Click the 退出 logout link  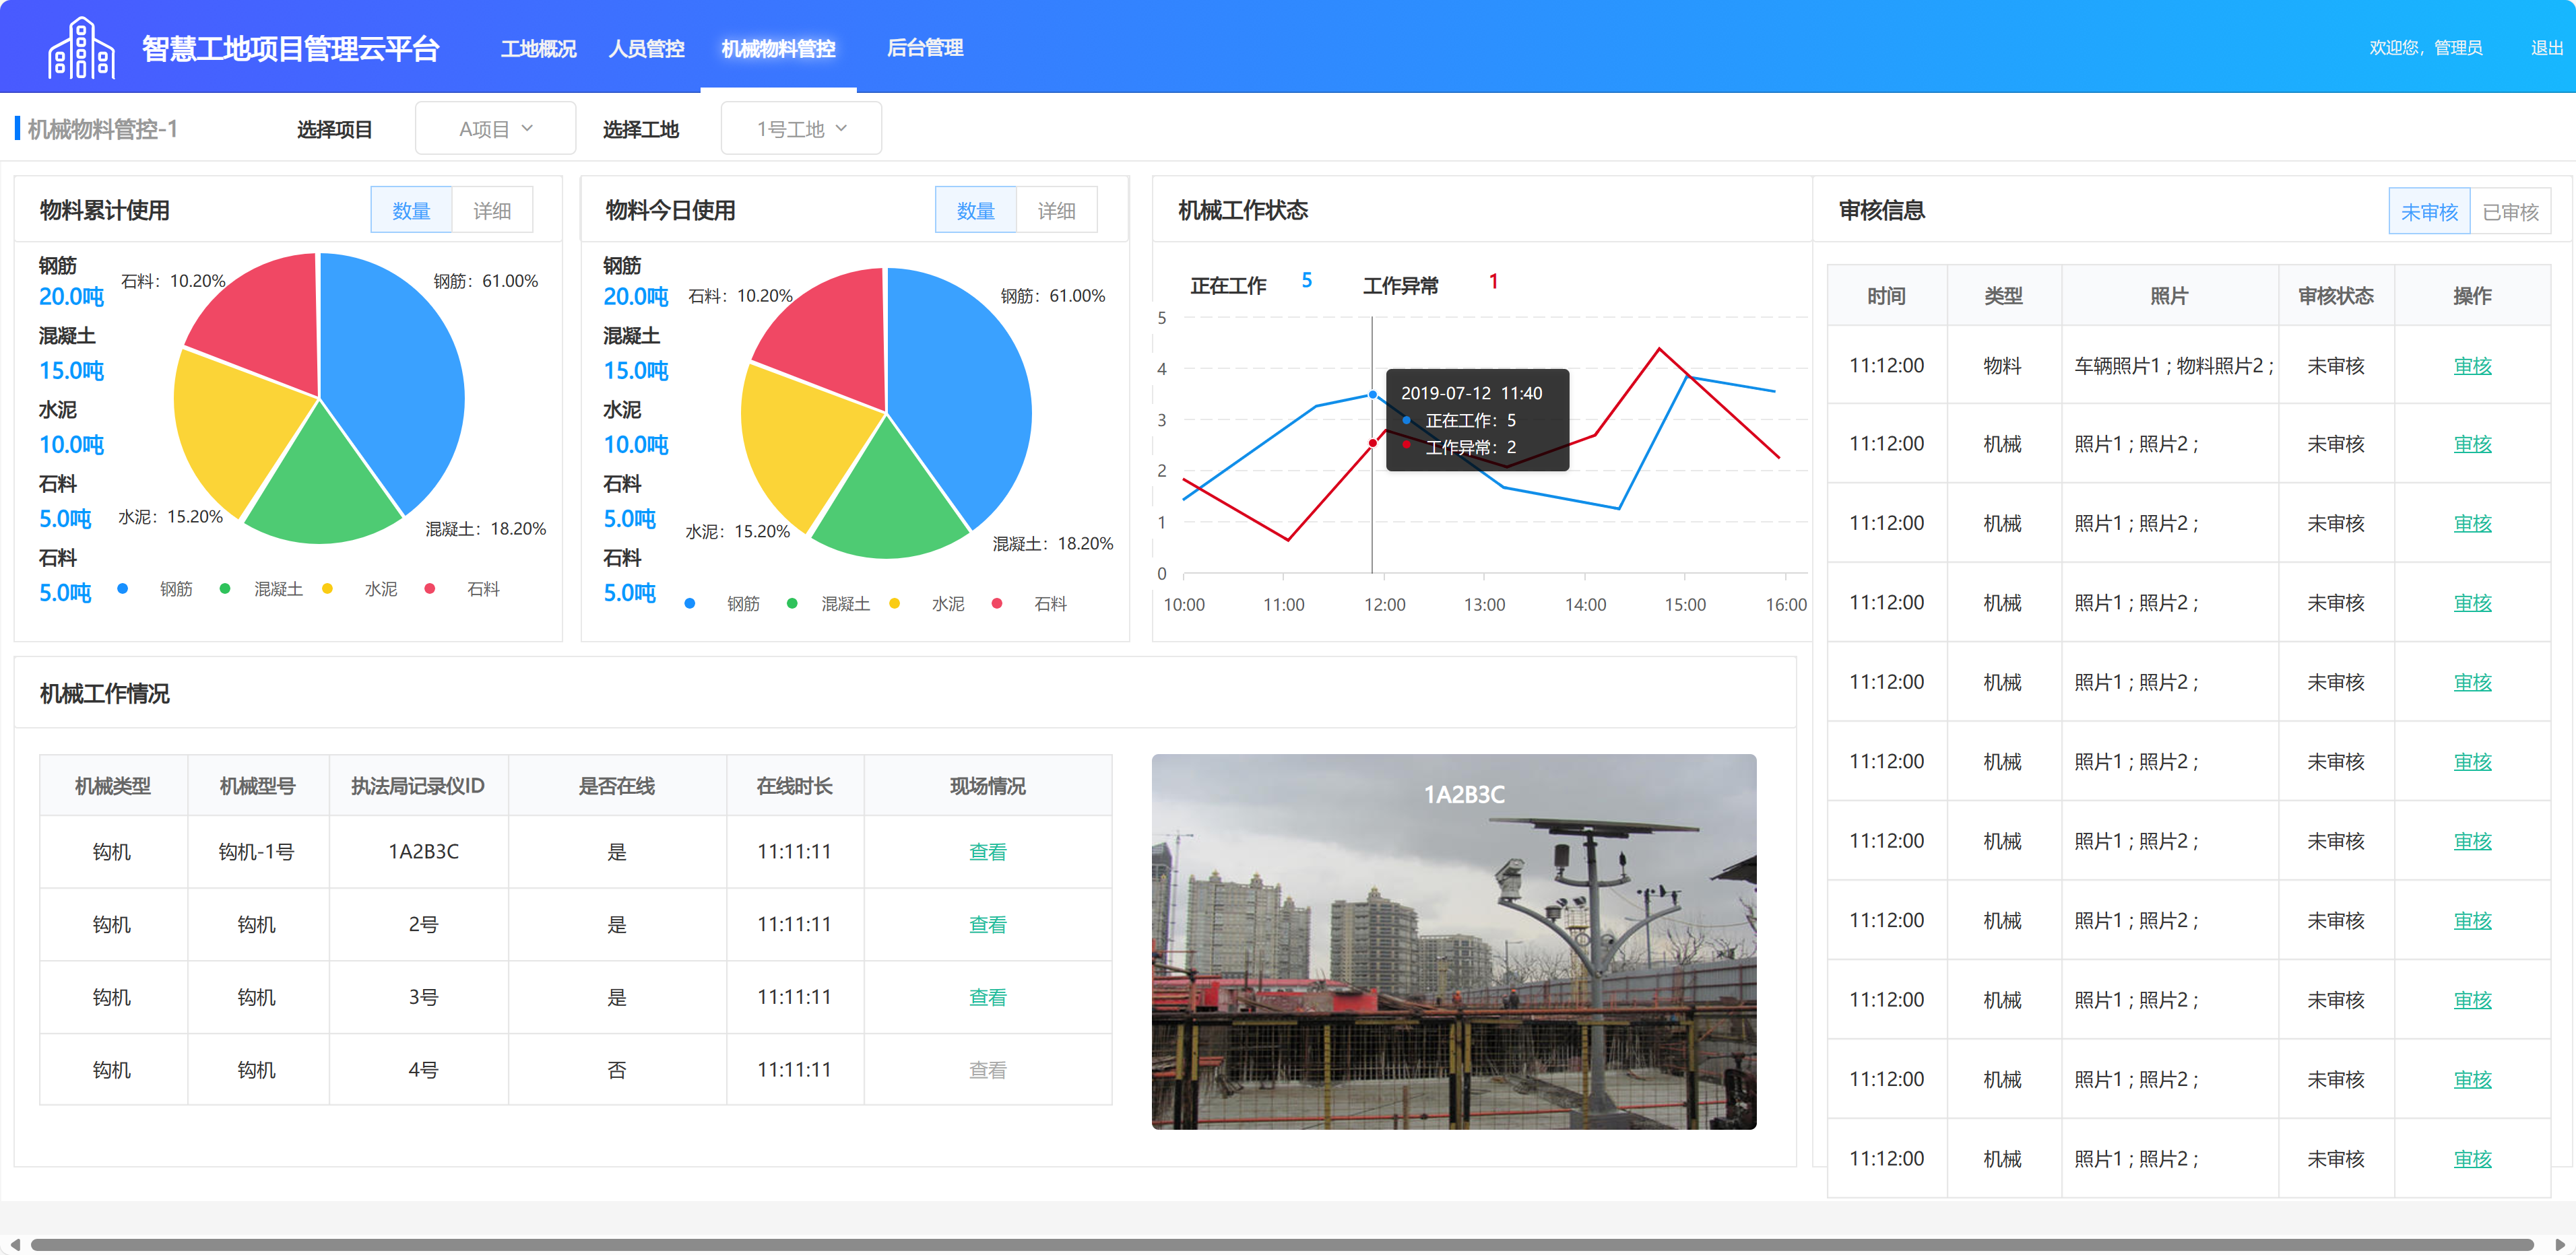2546,48
